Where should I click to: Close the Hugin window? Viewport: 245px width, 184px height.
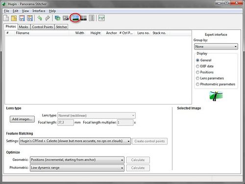click(237, 3)
